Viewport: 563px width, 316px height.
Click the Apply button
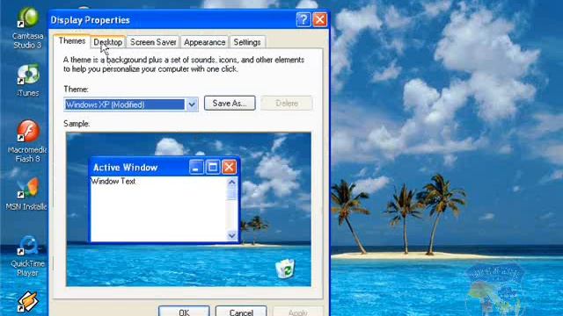297,311
